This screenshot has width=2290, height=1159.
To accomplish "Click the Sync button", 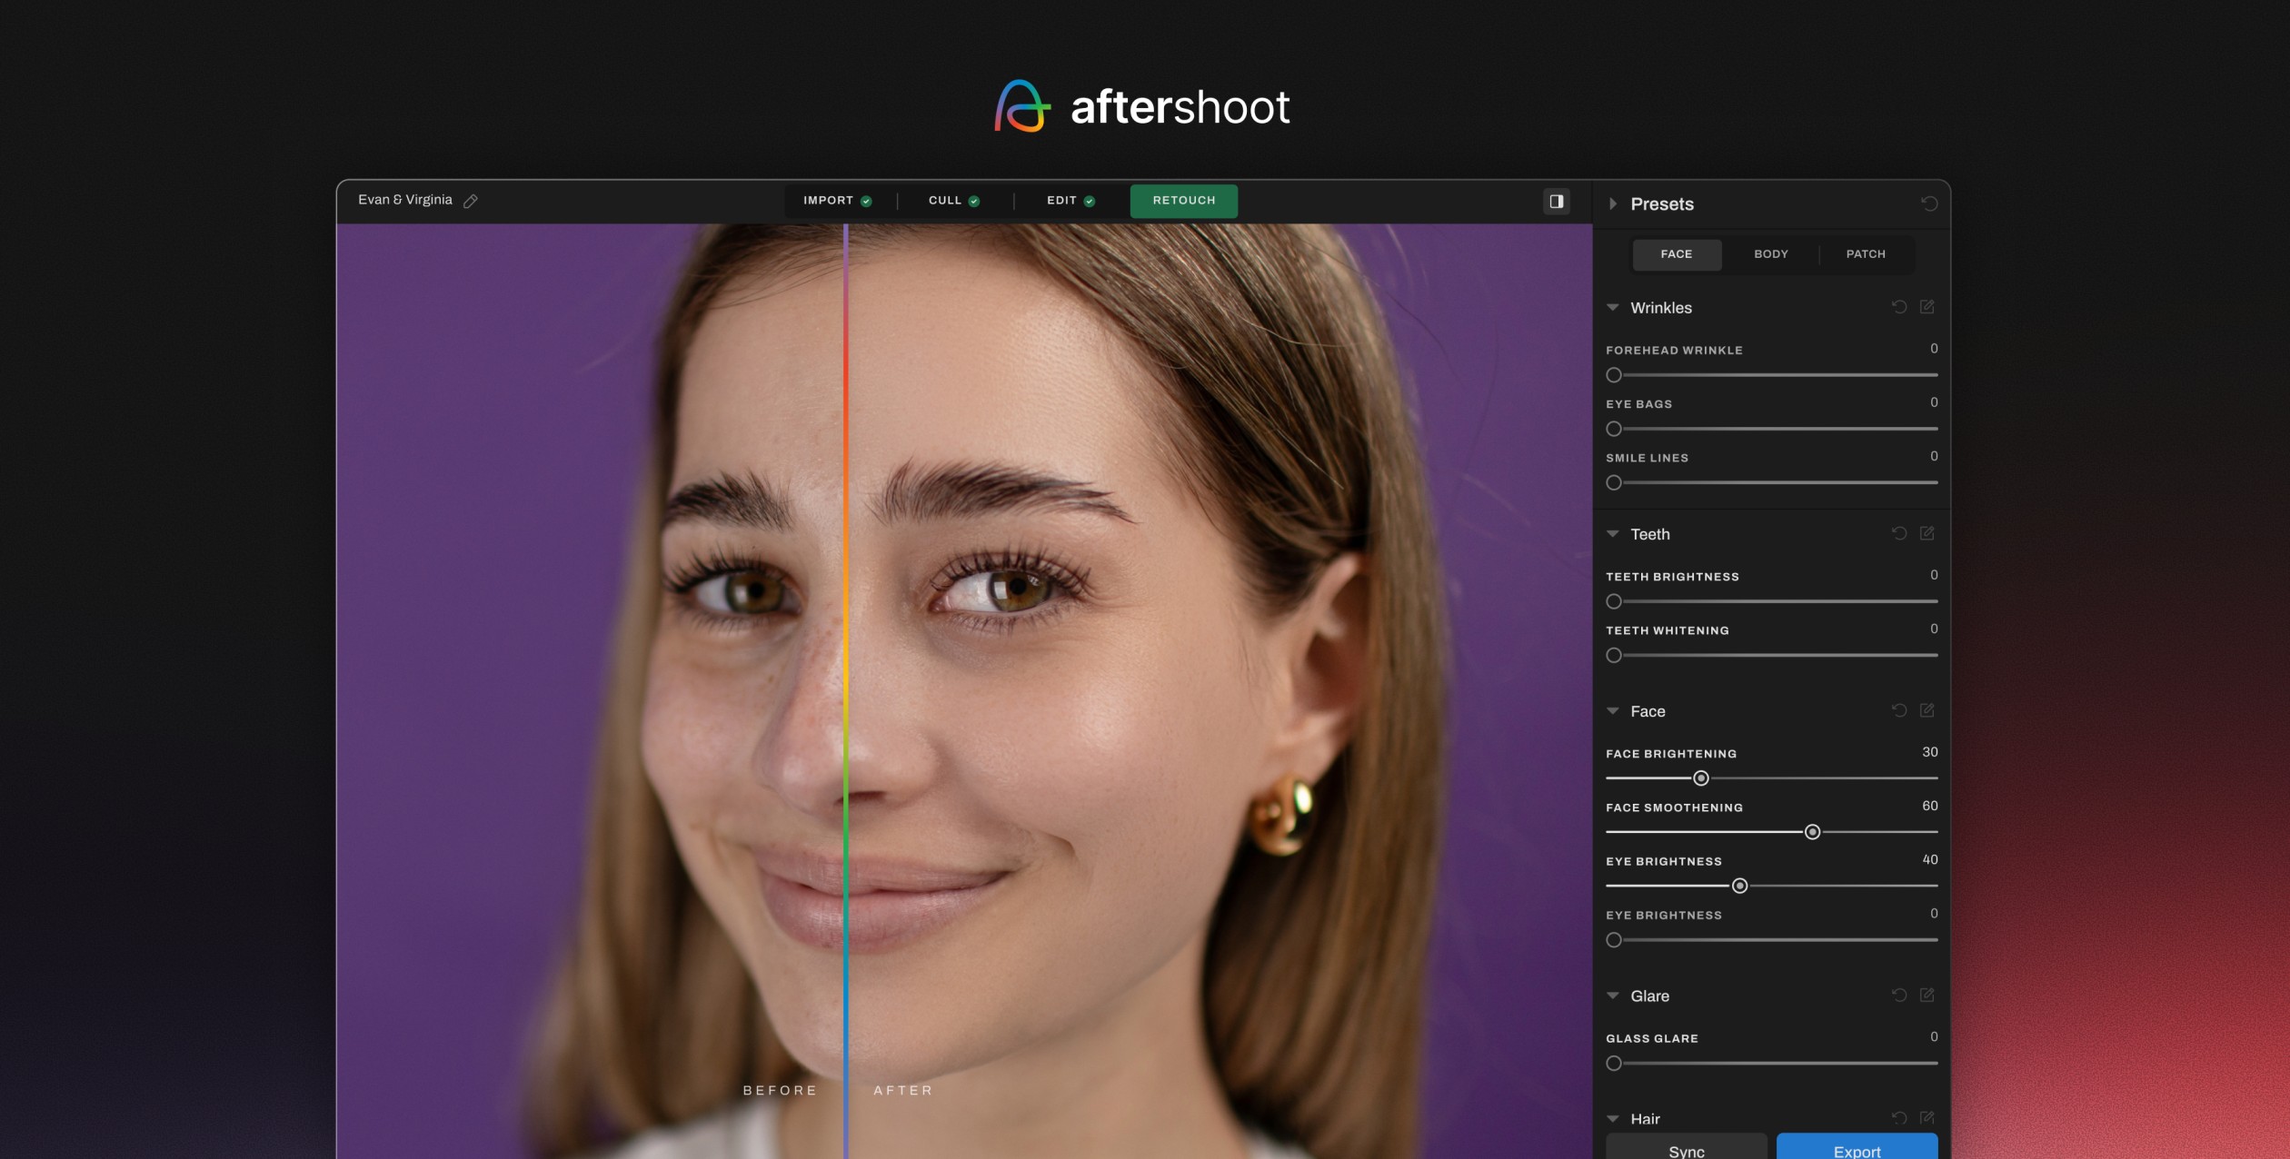I will [x=1686, y=1150].
